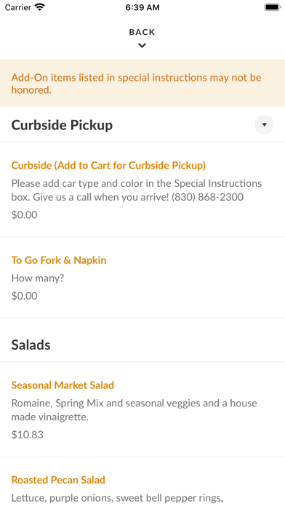Screen dimensions: 285x506
Task: Tap the $10.83 price of Seasonal Market Salad
Action: coord(28,435)
